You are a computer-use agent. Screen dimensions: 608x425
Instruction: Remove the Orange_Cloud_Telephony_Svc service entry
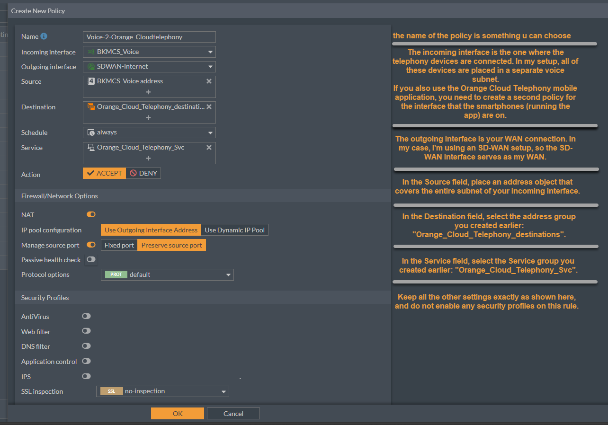[x=209, y=147]
